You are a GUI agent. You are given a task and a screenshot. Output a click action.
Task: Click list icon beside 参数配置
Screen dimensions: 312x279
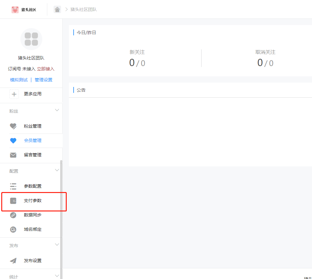13,186
